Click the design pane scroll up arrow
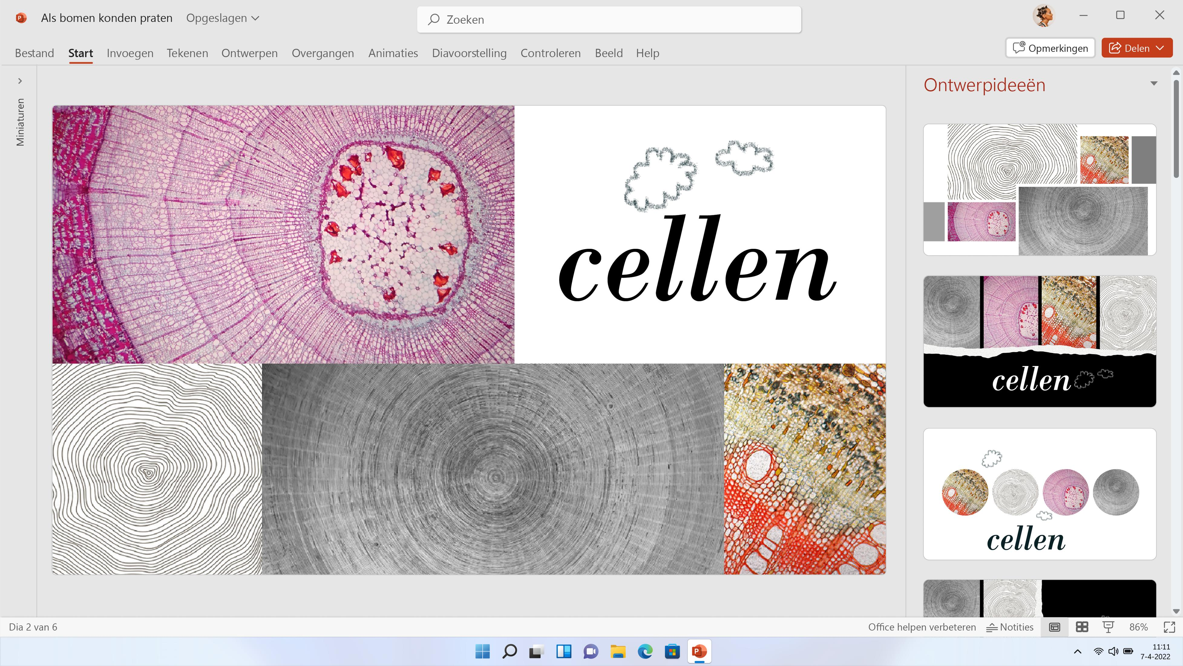 click(x=1176, y=73)
